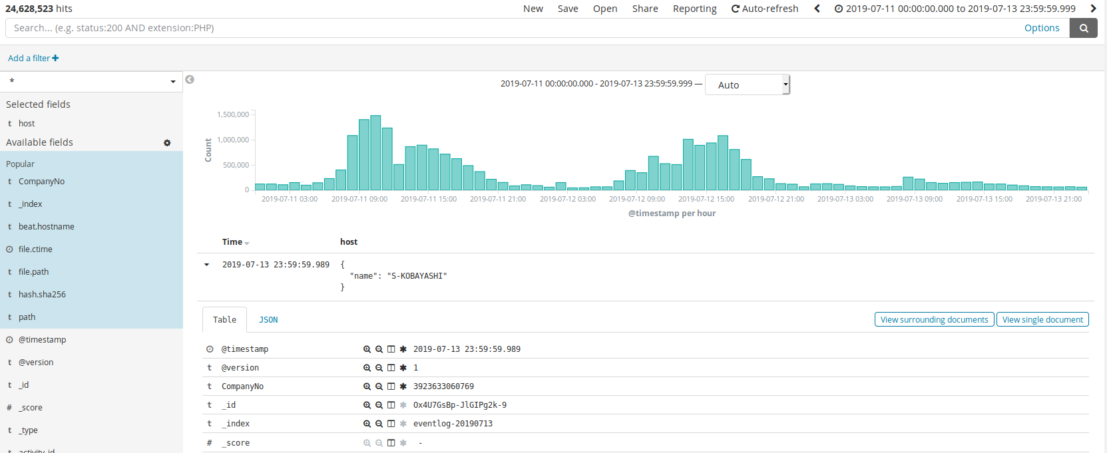Filter for value icon in CompanyNo row
The image size is (1107, 453).
click(x=367, y=386)
